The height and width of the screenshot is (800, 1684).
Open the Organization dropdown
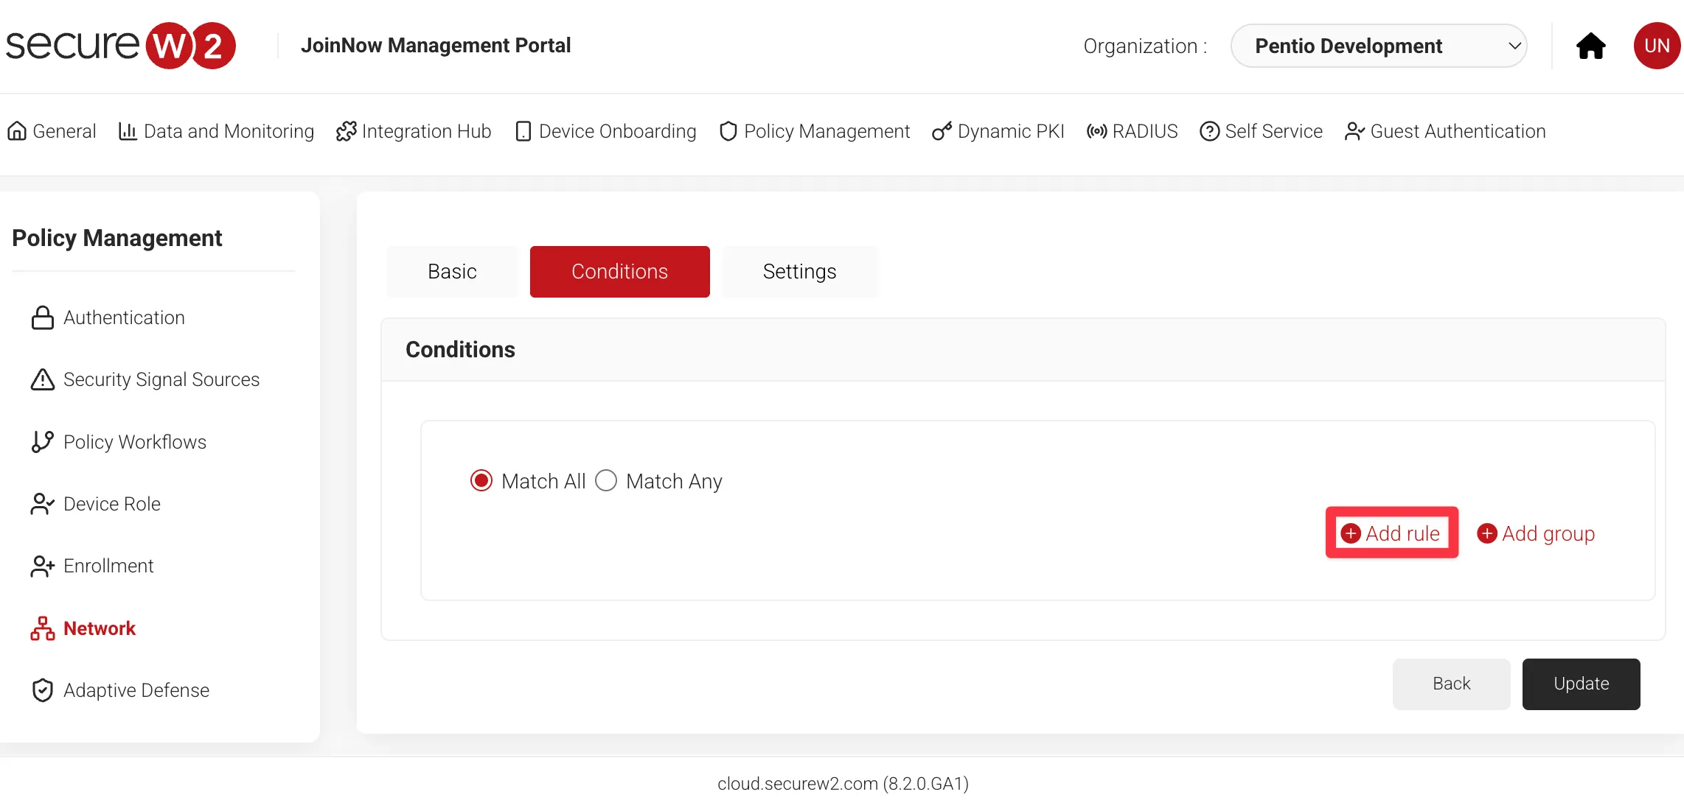[x=1378, y=46]
